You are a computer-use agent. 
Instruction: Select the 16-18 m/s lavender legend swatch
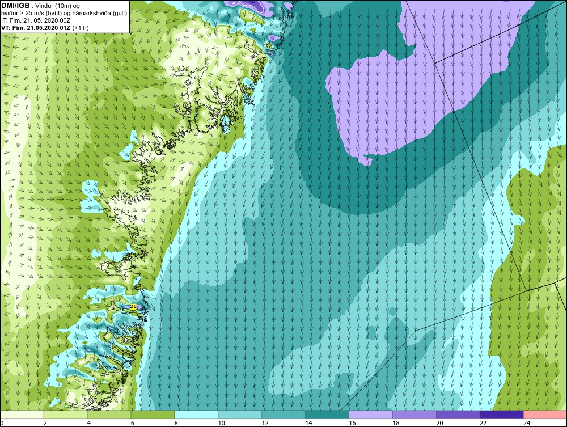pos(371,415)
